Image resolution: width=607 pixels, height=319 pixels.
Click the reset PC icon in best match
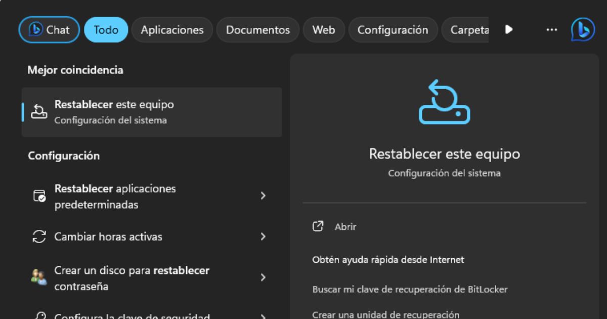(39, 112)
